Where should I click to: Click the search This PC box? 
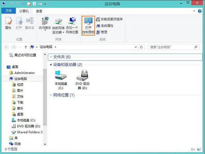click(173, 47)
